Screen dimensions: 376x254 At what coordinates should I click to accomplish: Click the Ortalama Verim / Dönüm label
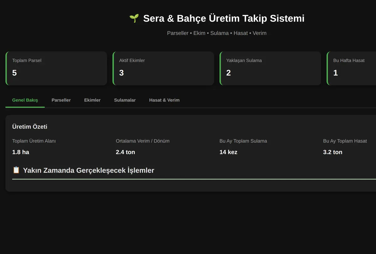[x=143, y=141]
